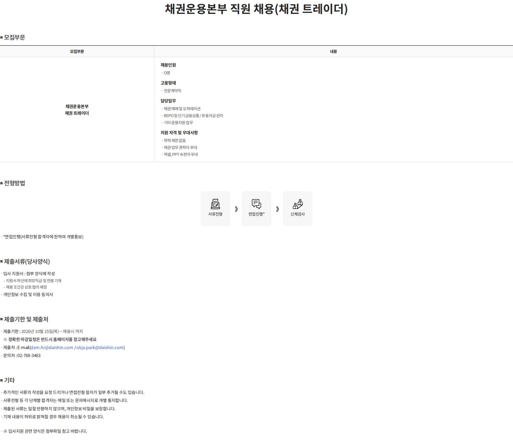Viewport: 513px width, 440px height.
Task: Click the 채용인원 subheading
Action: click(168, 65)
